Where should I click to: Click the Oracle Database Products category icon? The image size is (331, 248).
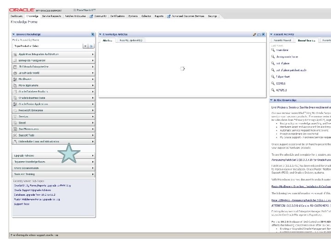point(15,92)
